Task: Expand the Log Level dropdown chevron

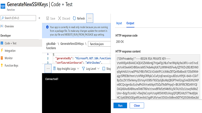Action: 98,69
